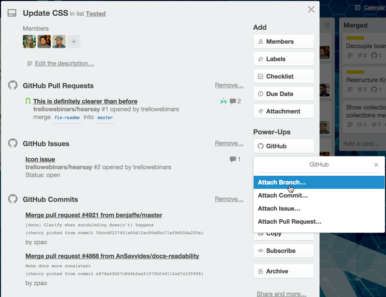Click the GitHub icon beside Pull Requests heading
Image resolution: width=386 pixels, height=297 pixels.
13,85
